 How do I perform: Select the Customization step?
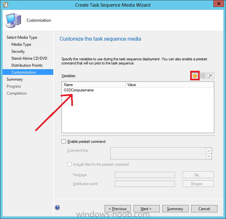tap(28, 72)
